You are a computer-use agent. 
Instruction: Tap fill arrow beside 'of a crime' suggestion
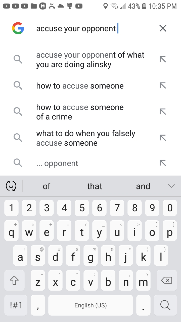point(163,112)
